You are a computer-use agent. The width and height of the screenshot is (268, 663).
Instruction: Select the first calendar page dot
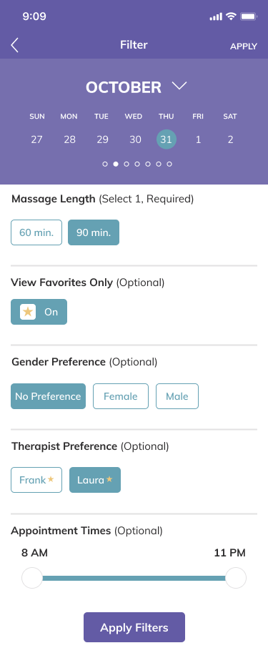105,164
